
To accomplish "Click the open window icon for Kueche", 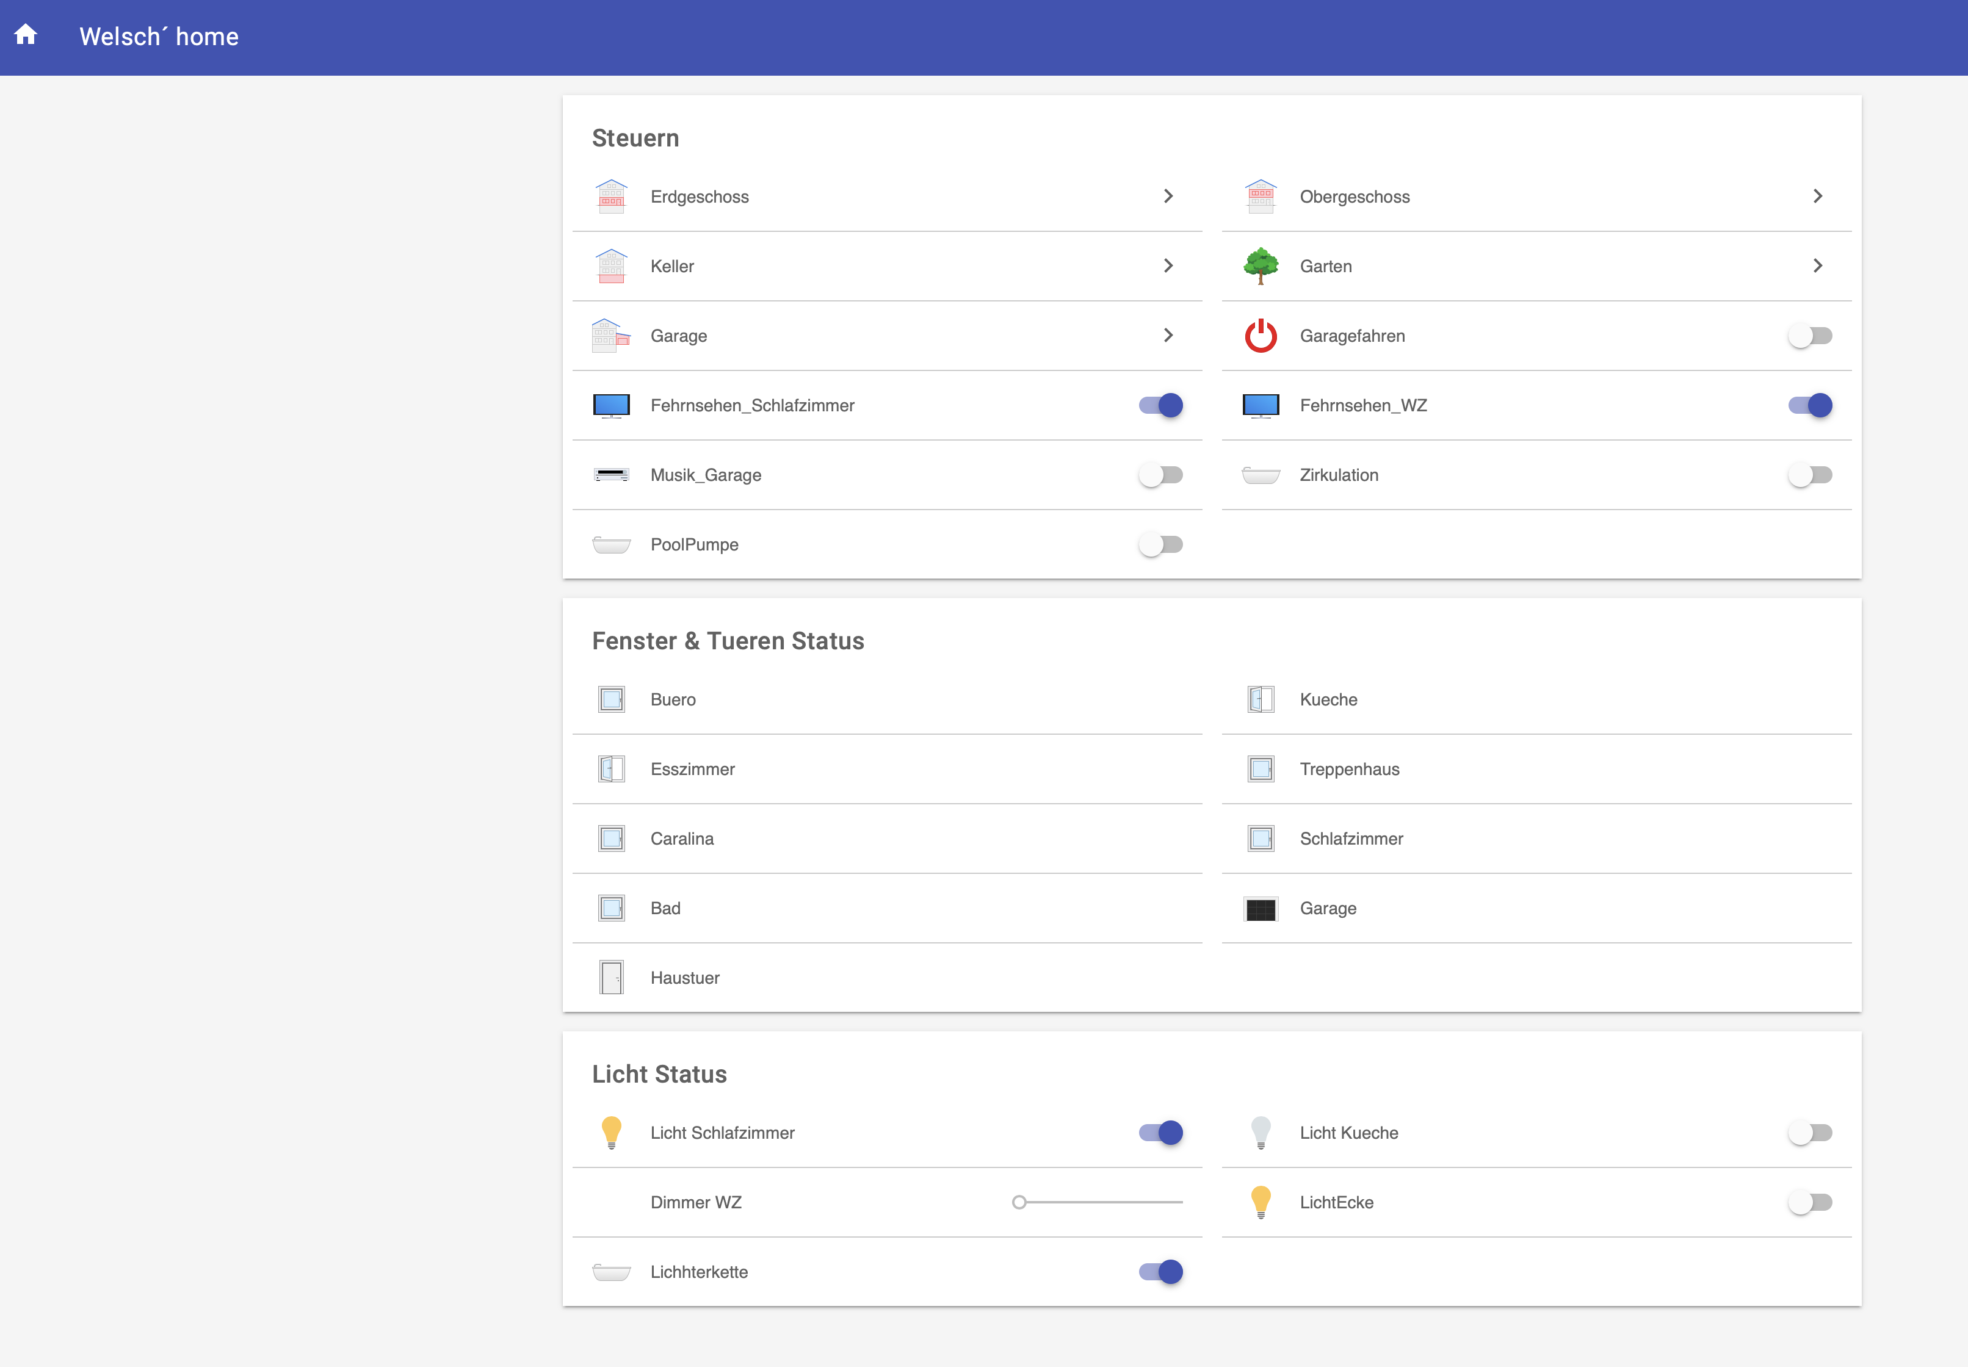I will tap(1261, 700).
